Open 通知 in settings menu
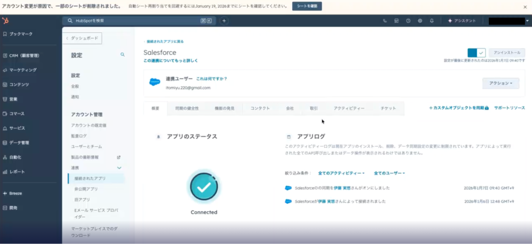This screenshot has width=532, height=244. tap(75, 97)
